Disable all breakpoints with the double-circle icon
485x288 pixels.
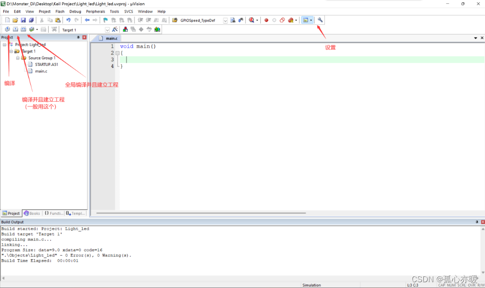282,20
